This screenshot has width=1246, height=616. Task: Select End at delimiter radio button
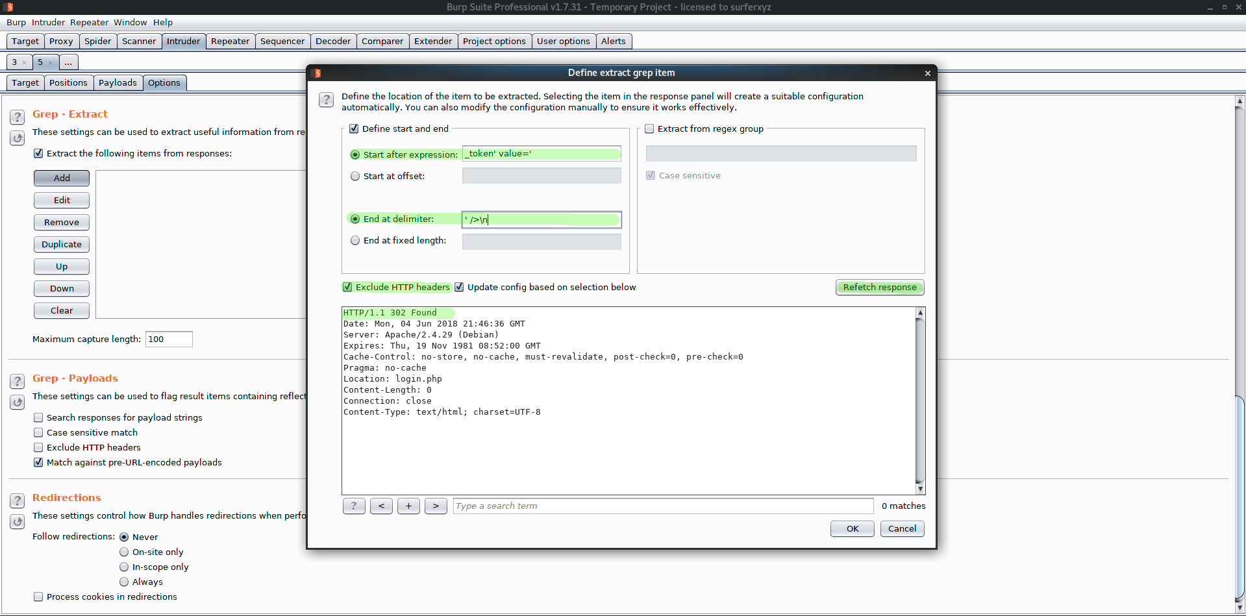coord(355,219)
